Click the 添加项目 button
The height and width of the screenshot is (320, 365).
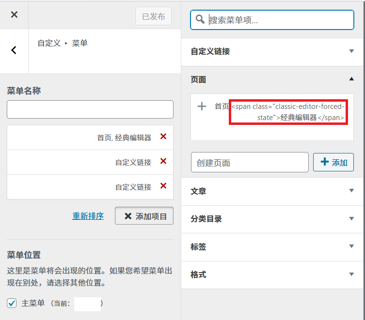[x=144, y=216]
